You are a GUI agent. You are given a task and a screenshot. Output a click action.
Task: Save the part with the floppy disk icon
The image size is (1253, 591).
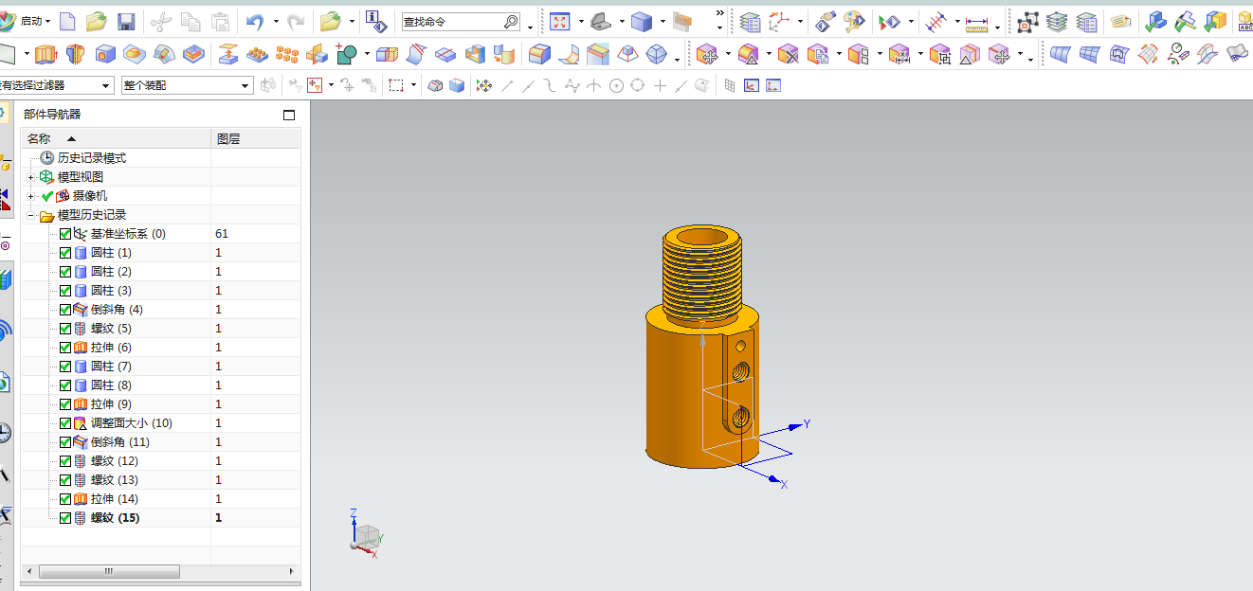coord(125,21)
